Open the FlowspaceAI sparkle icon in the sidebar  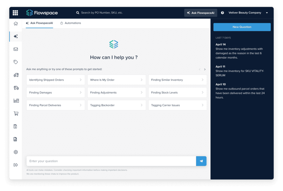[15, 36]
